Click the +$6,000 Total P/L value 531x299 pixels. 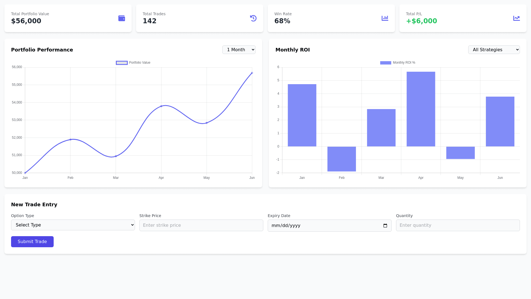click(x=421, y=21)
